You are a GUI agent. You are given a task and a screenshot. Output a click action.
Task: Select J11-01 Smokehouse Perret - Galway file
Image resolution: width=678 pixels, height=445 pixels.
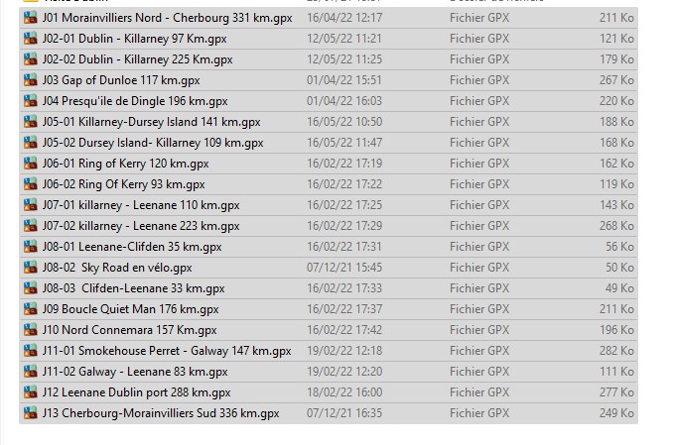click(329, 351)
